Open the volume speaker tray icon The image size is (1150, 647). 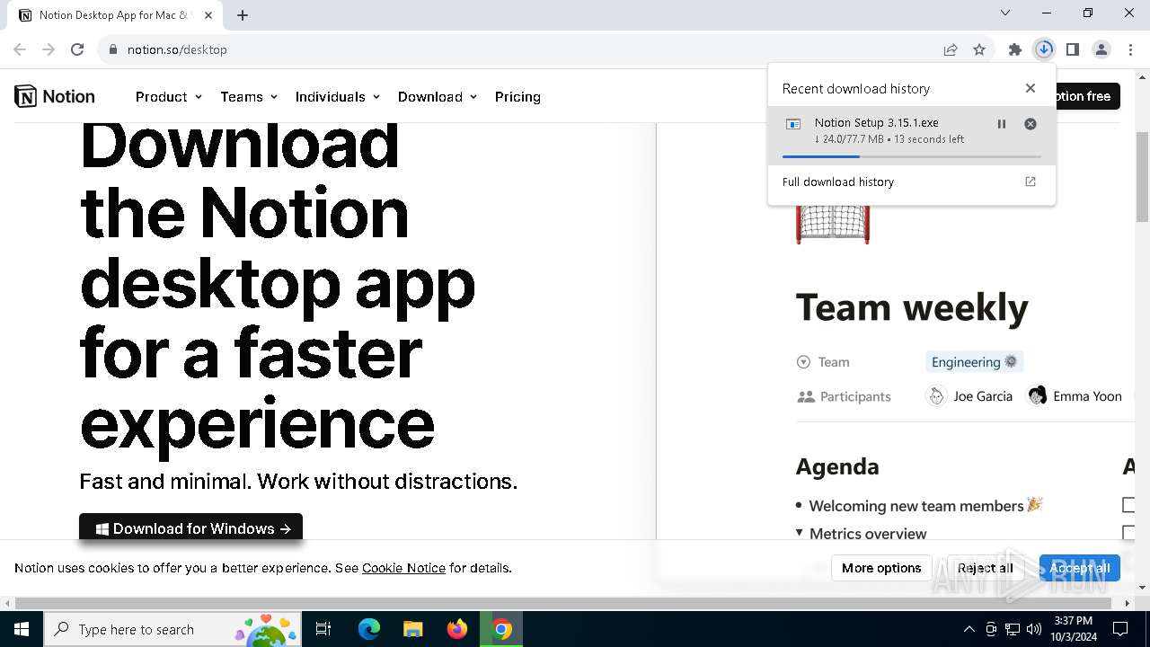click(1034, 629)
